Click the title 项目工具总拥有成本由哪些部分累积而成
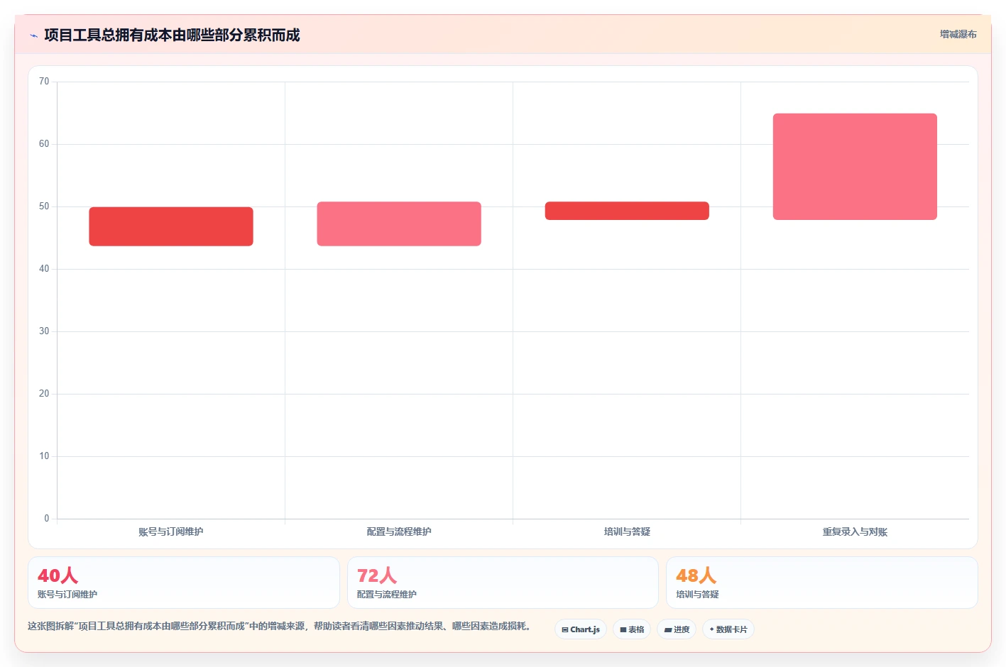The height and width of the screenshot is (667, 1006). [172, 35]
